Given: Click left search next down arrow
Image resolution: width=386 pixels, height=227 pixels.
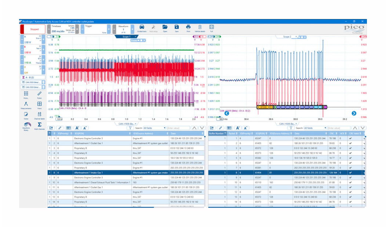Looking at the screenshot, I should click(202, 128).
